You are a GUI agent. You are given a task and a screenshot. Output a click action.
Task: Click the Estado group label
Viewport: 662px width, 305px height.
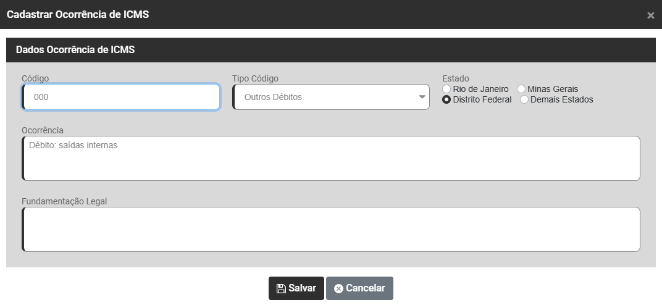point(456,78)
